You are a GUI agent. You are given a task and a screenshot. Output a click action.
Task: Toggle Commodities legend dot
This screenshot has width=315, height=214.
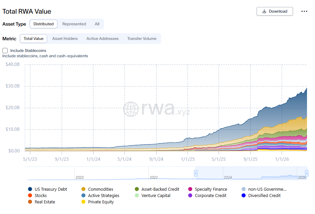(x=83, y=189)
